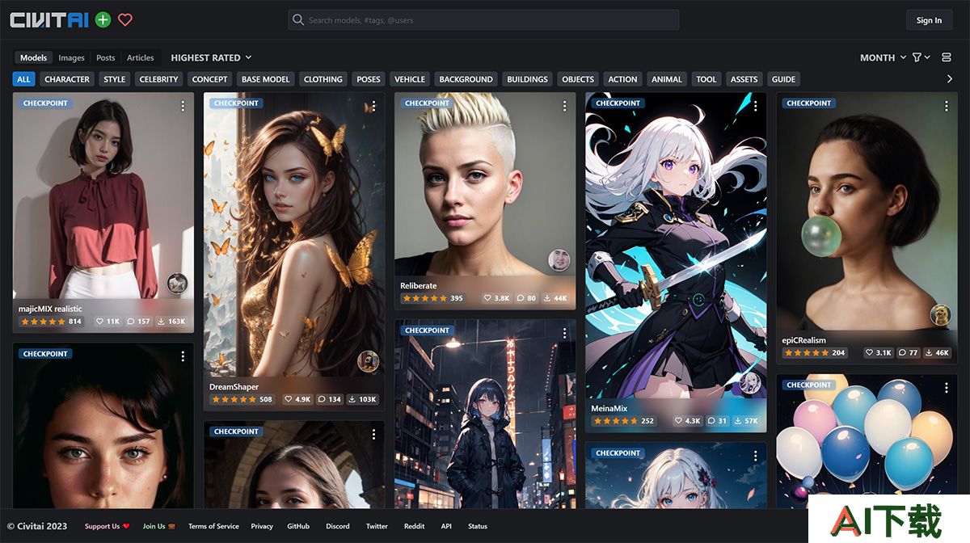The width and height of the screenshot is (970, 543).
Task: Open the epiCRealism bubblegum portrait thumbnail
Action: pyautogui.click(x=865, y=213)
